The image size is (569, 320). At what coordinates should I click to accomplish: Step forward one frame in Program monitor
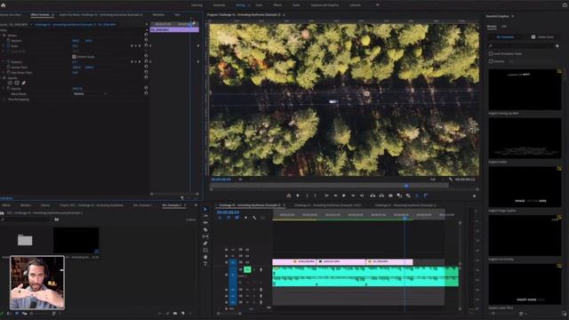coord(353,196)
